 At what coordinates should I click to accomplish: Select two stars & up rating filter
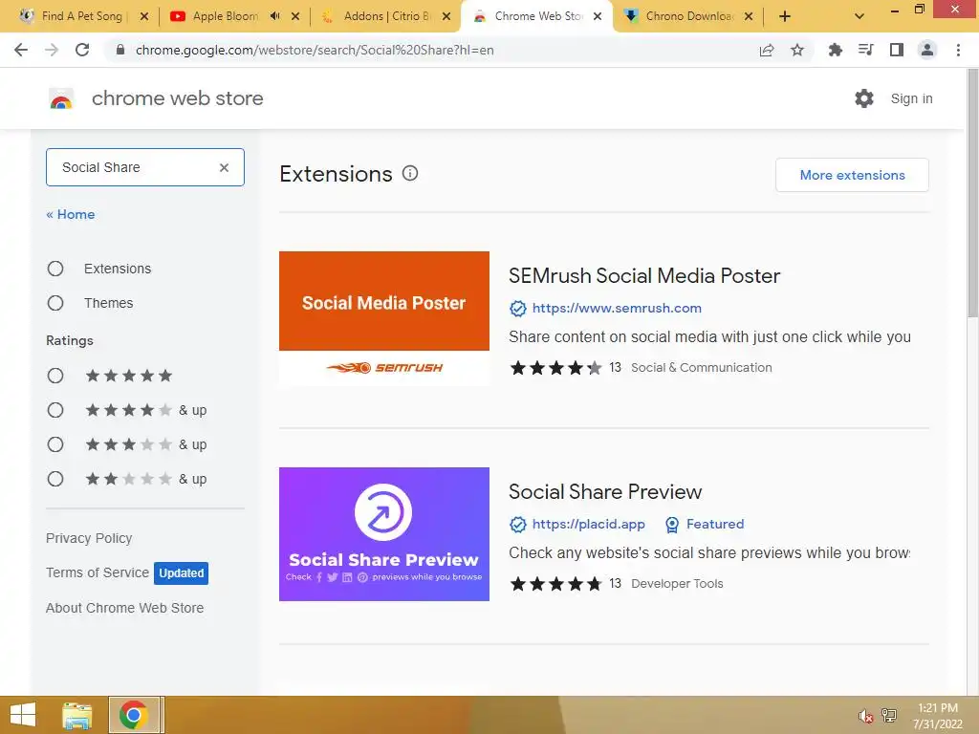[55, 479]
